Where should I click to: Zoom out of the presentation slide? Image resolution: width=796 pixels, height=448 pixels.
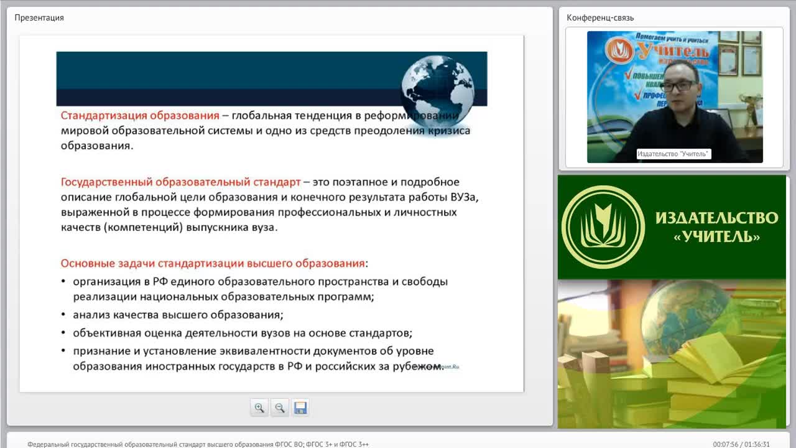(280, 408)
